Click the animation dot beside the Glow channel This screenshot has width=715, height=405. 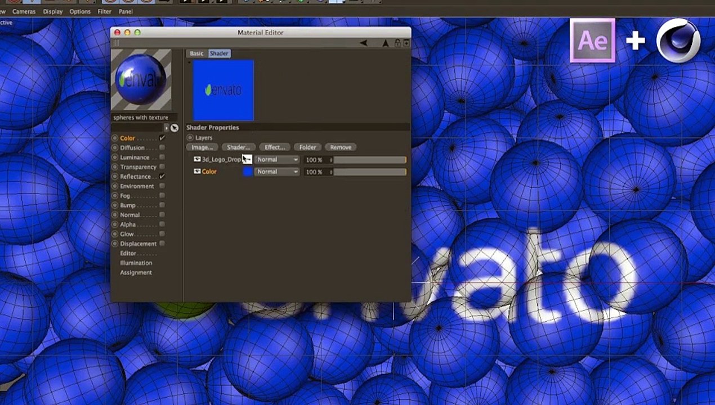115,234
